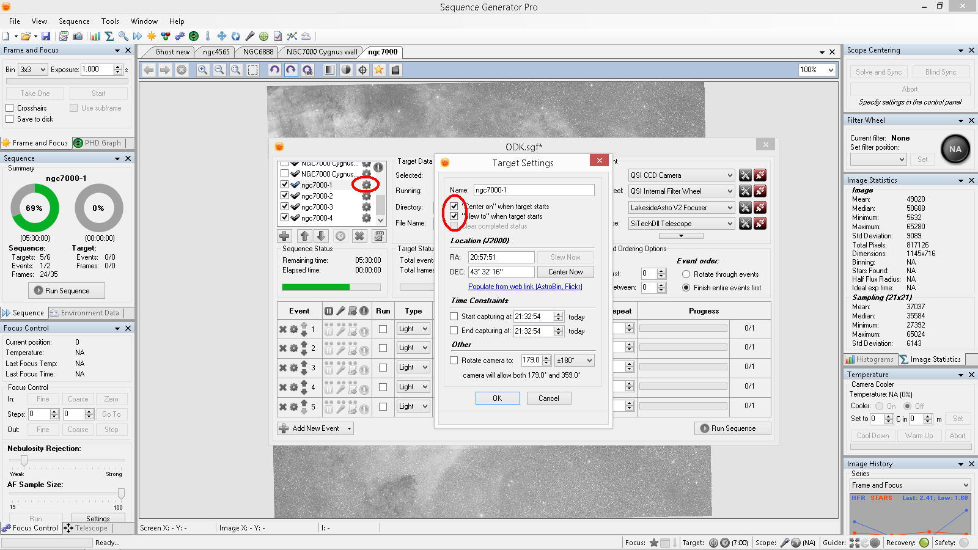Open Populate from web link (AstroBin, Flickr)
Image resolution: width=978 pixels, height=550 pixels.
click(525, 287)
